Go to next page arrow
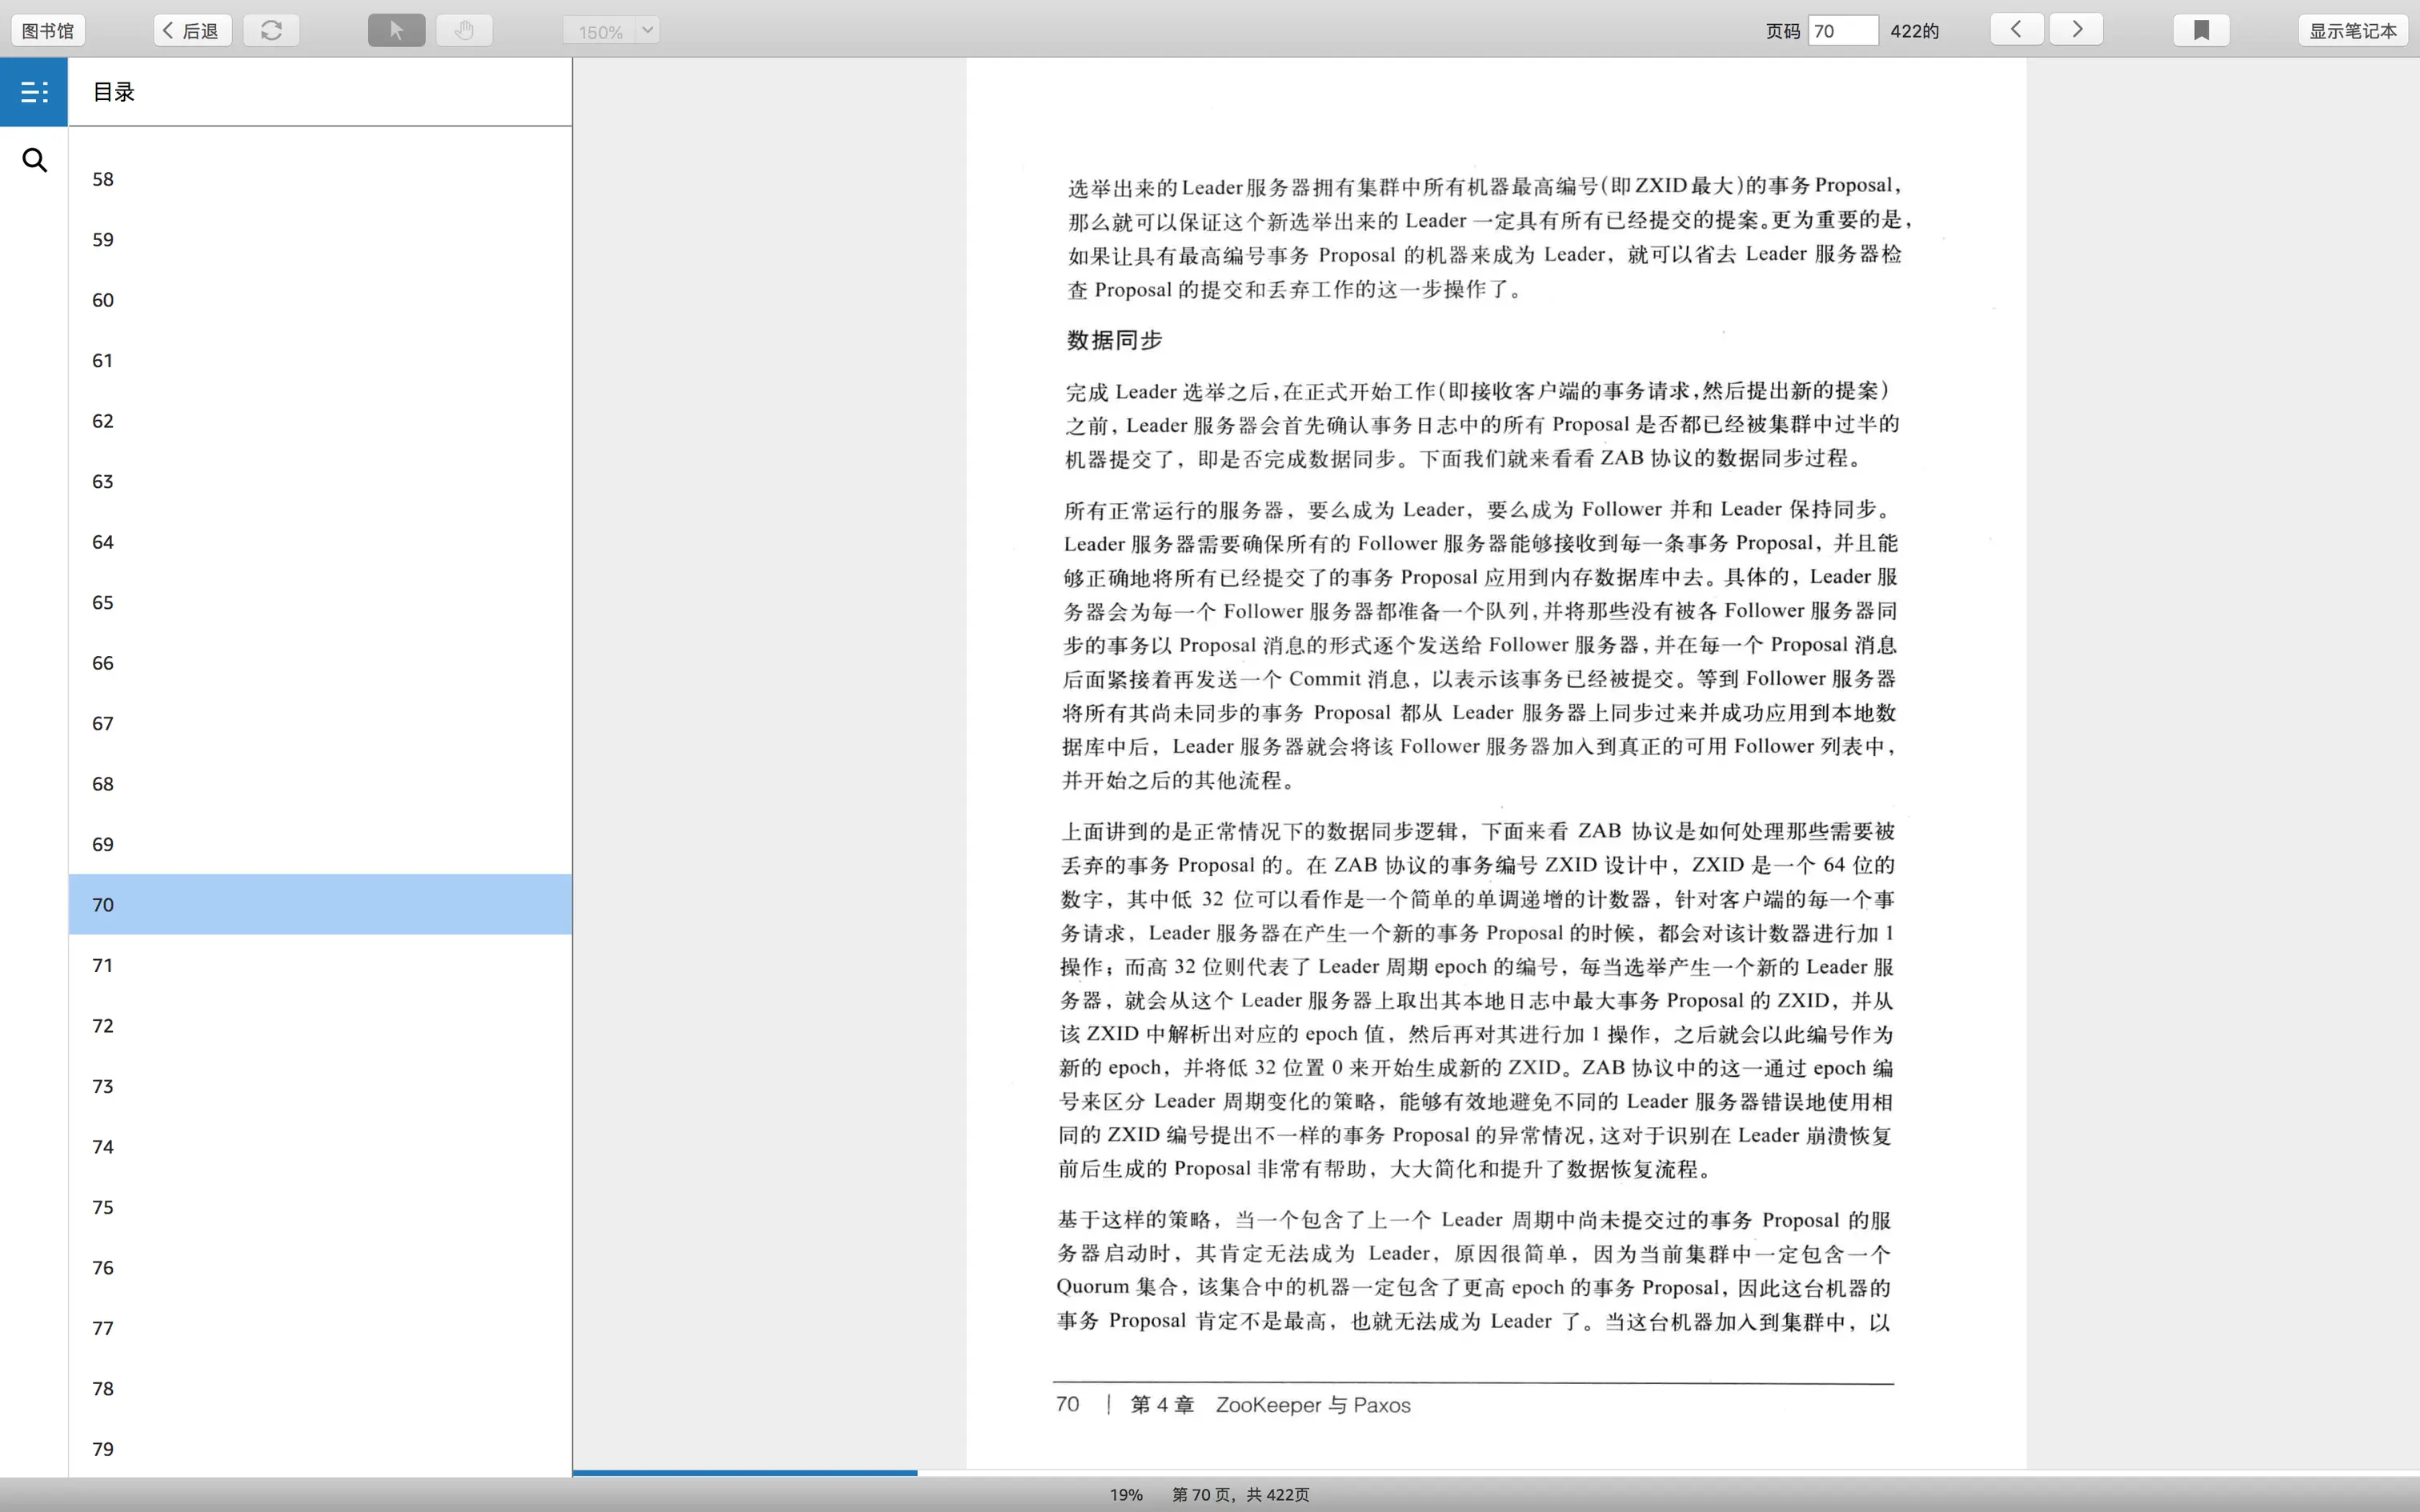 click(2076, 29)
